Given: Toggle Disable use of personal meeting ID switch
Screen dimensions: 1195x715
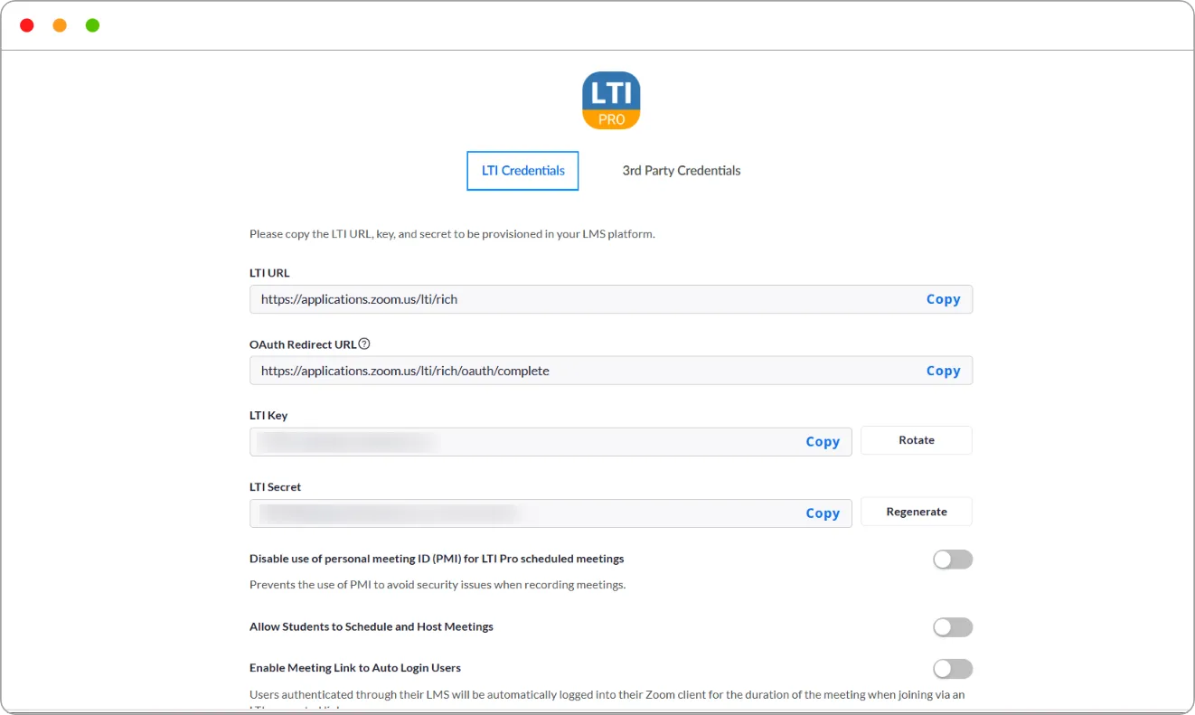Looking at the screenshot, I should tap(953, 560).
